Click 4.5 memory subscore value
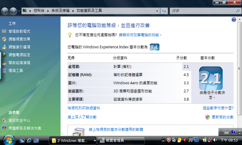Image resolution: width=242 pixels, height=145 pixels. tap(186, 75)
